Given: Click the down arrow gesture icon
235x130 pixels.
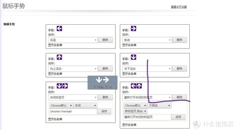Looking at the screenshot, I should tap(133, 57).
